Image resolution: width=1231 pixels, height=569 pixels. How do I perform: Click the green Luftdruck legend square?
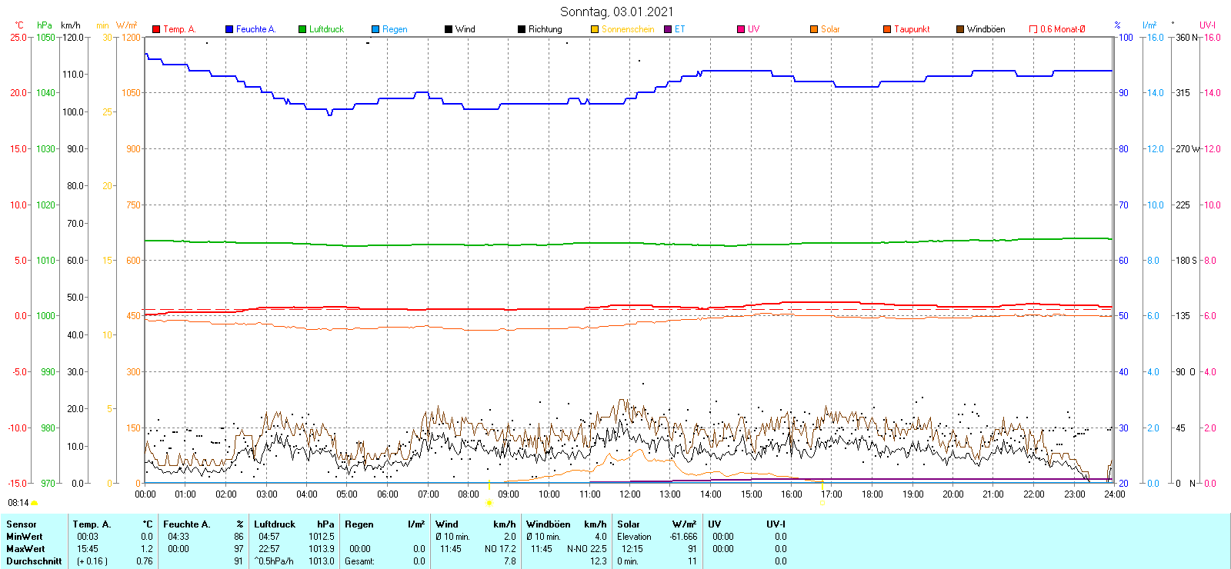tap(302, 29)
